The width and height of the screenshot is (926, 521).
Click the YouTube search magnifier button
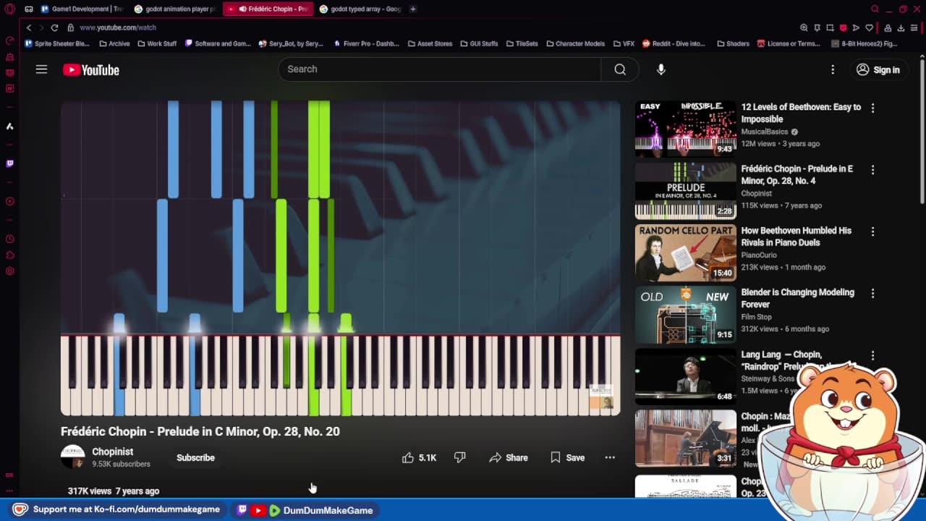click(620, 69)
